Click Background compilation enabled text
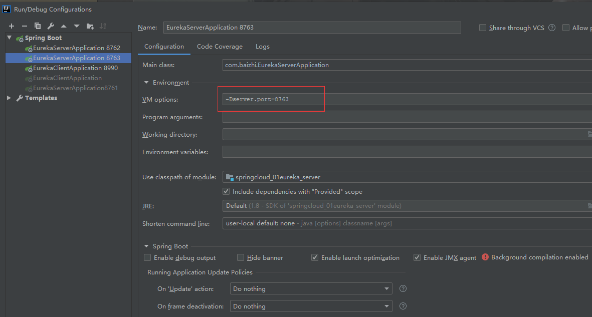592x317 pixels. pos(539,257)
